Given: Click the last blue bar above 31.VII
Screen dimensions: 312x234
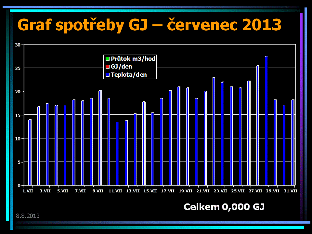Looking at the screenshot, I should (x=293, y=143).
